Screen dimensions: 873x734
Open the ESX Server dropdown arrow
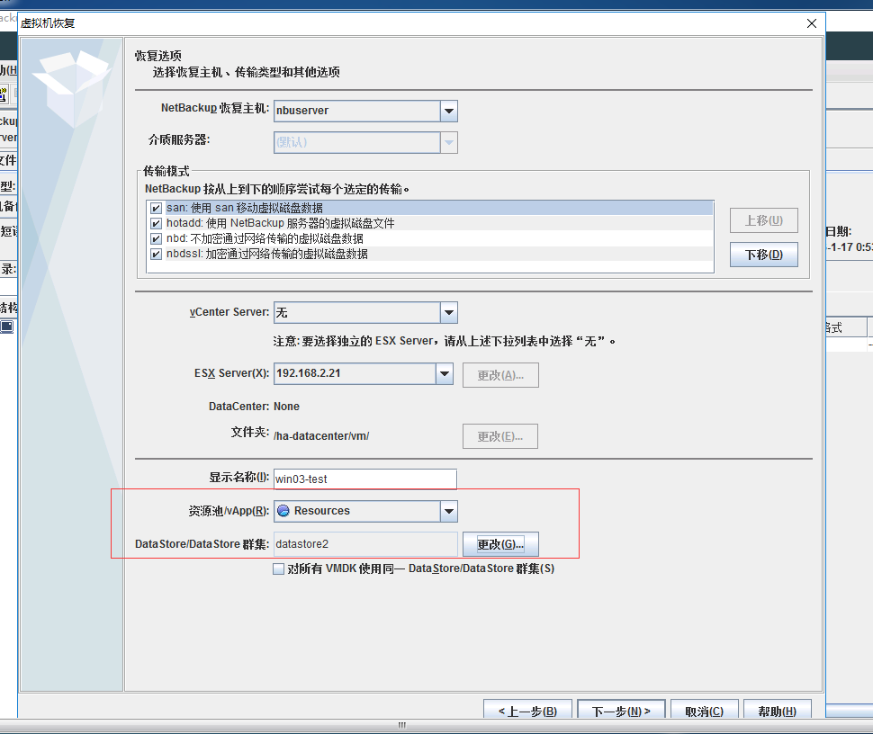(445, 373)
